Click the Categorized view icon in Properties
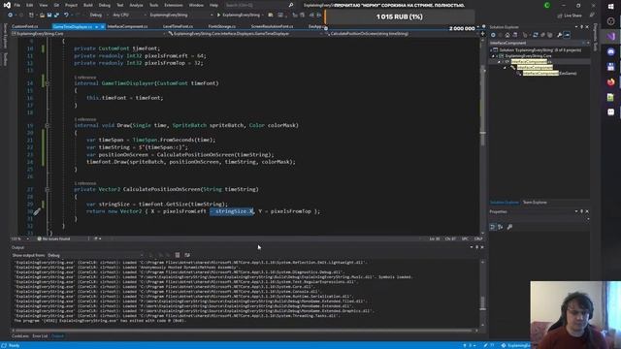 tap(492, 227)
